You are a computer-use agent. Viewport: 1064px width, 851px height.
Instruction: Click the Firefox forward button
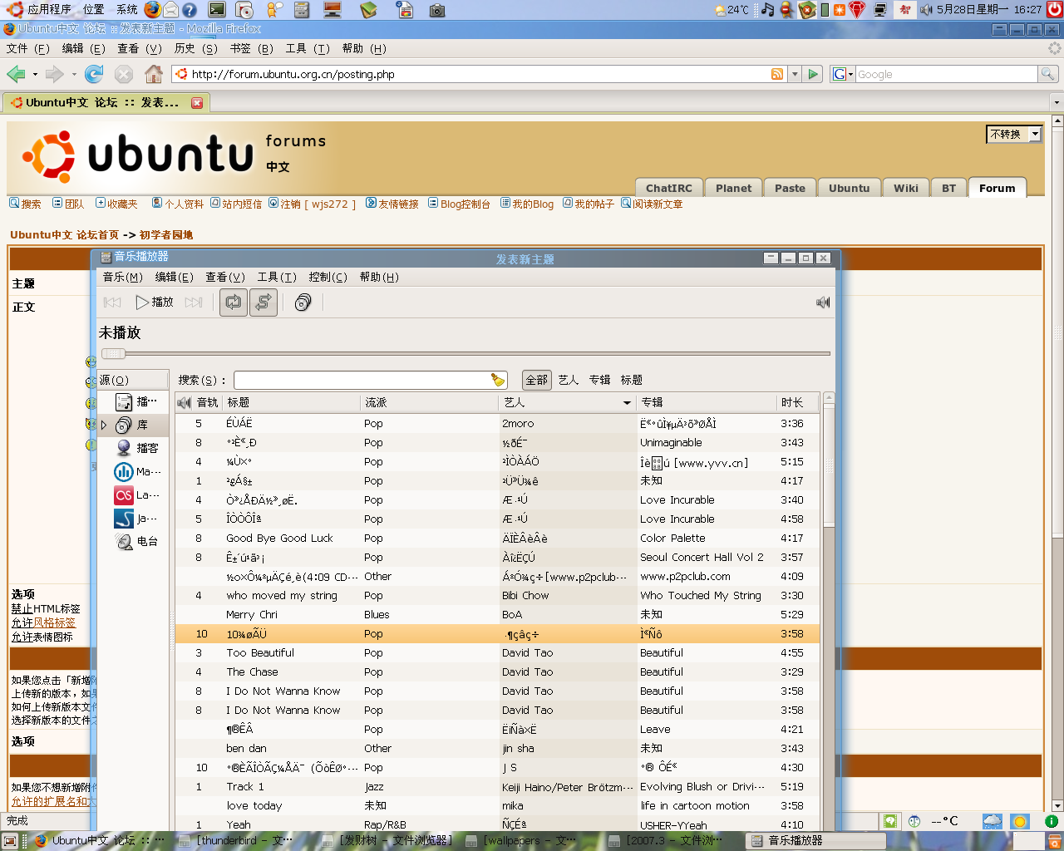pyautogui.click(x=55, y=75)
